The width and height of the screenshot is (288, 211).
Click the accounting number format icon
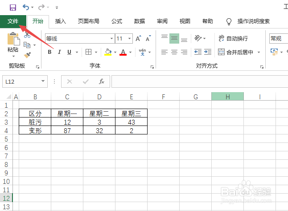[x=274, y=52]
